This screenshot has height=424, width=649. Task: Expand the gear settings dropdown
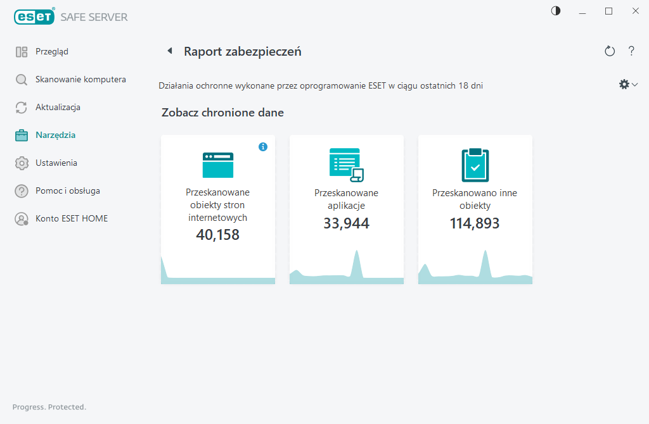(627, 84)
